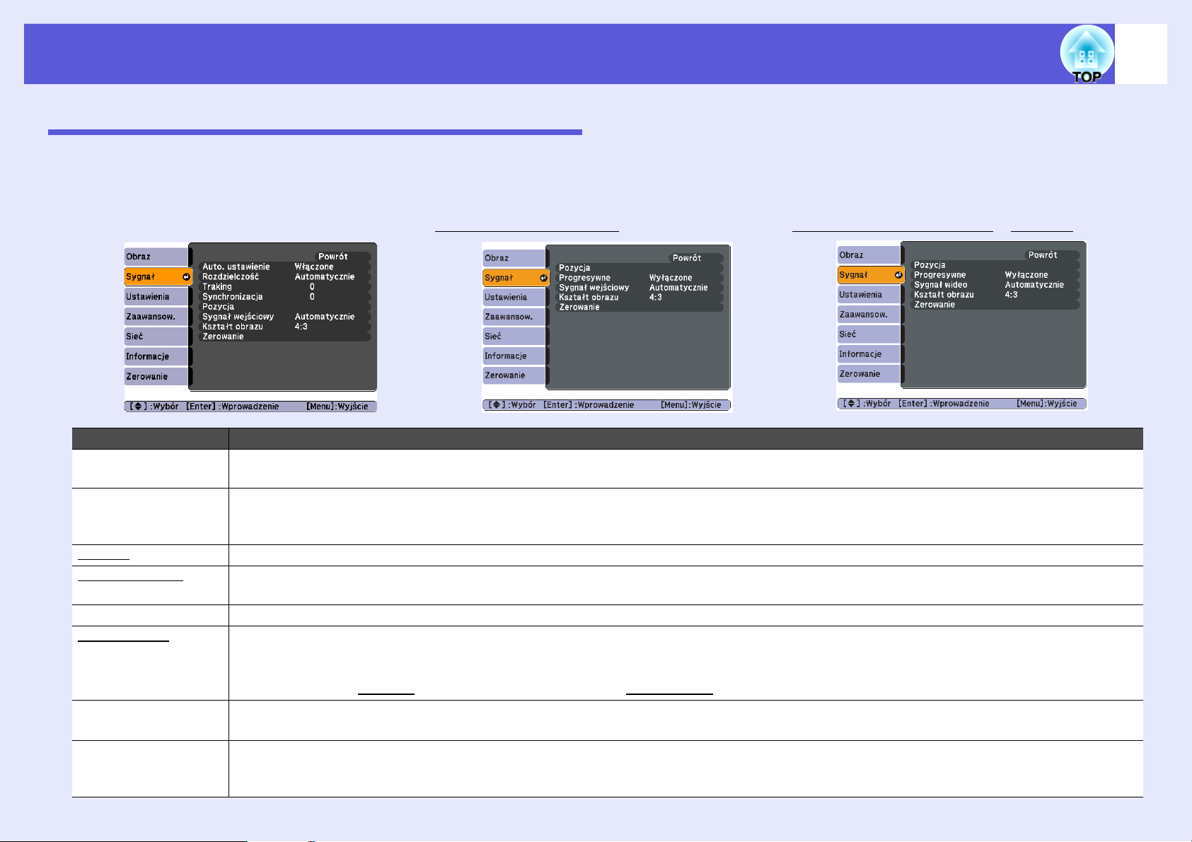Open Informacje tab in the right screenshot

(869, 354)
